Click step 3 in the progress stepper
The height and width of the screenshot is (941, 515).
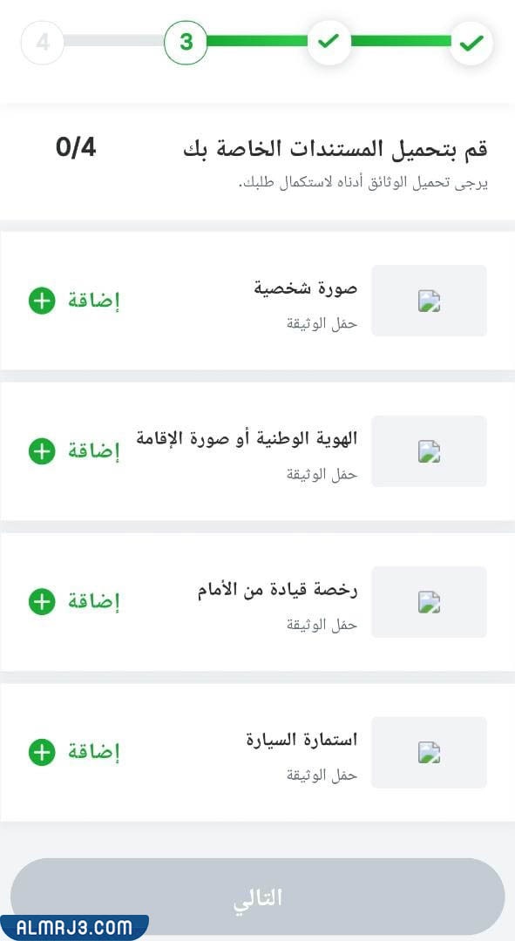[x=186, y=40]
